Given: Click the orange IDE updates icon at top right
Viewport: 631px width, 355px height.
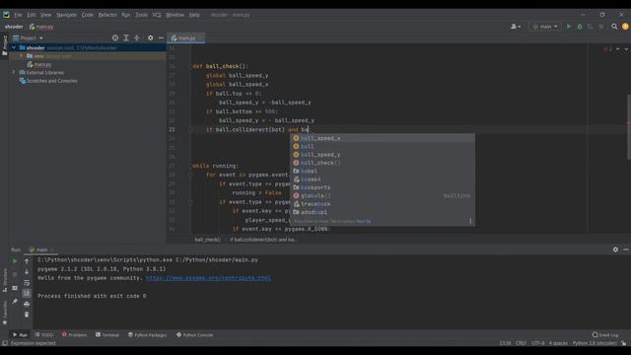Looking at the screenshot, I should tap(625, 27).
